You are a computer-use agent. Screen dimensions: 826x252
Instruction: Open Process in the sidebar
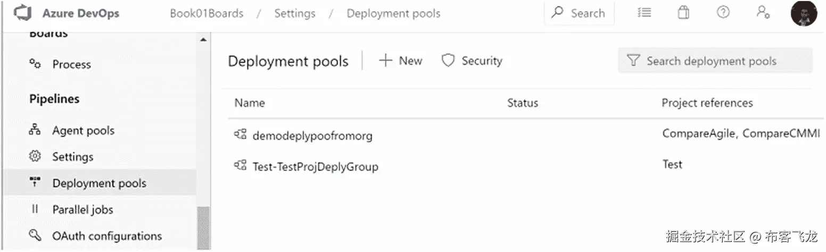click(x=71, y=65)
